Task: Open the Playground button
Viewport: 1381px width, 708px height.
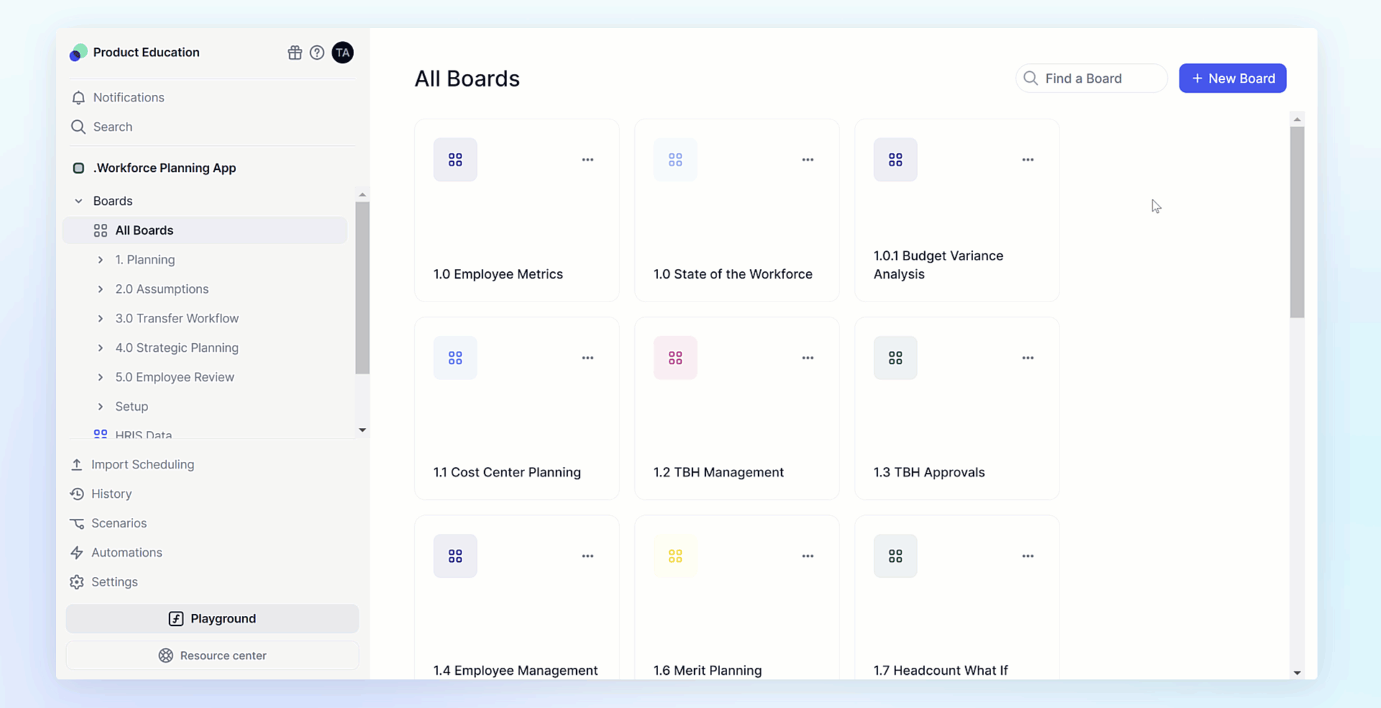Action: (212, 619)
